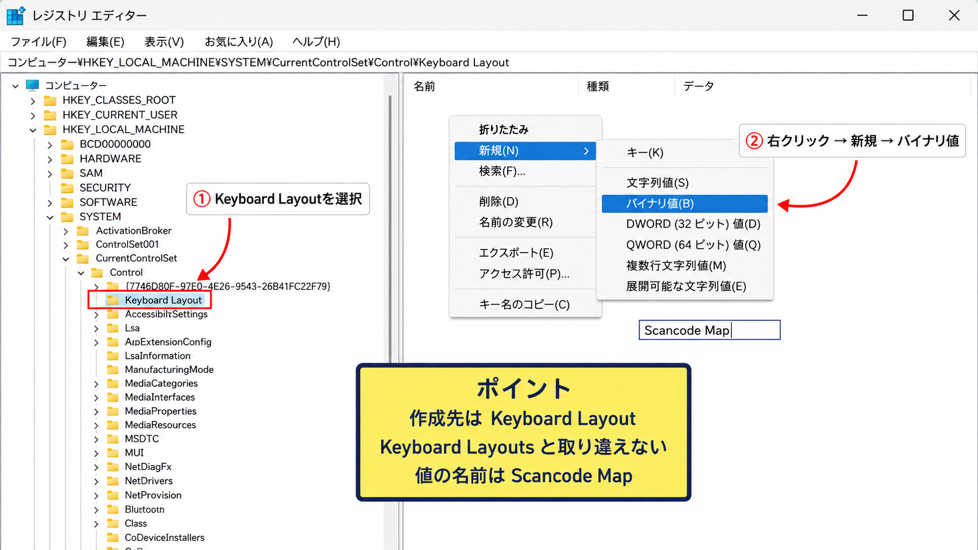Viewport: 978px width, 550px height.
Task: Choose 文字列値(S) from the submenu
Action: 684,183
